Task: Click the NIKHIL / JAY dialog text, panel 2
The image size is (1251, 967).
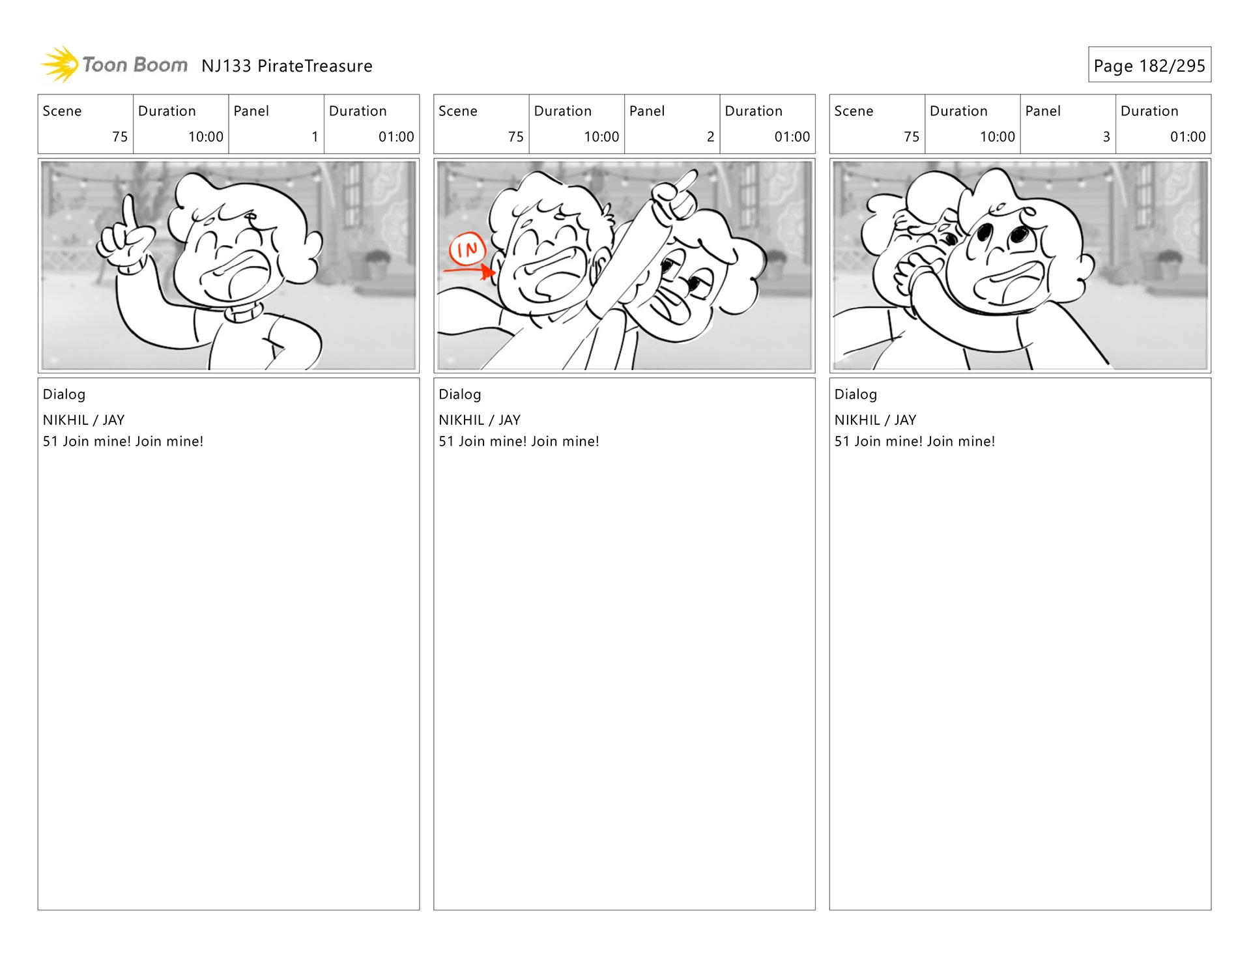Action: (480, 420)
